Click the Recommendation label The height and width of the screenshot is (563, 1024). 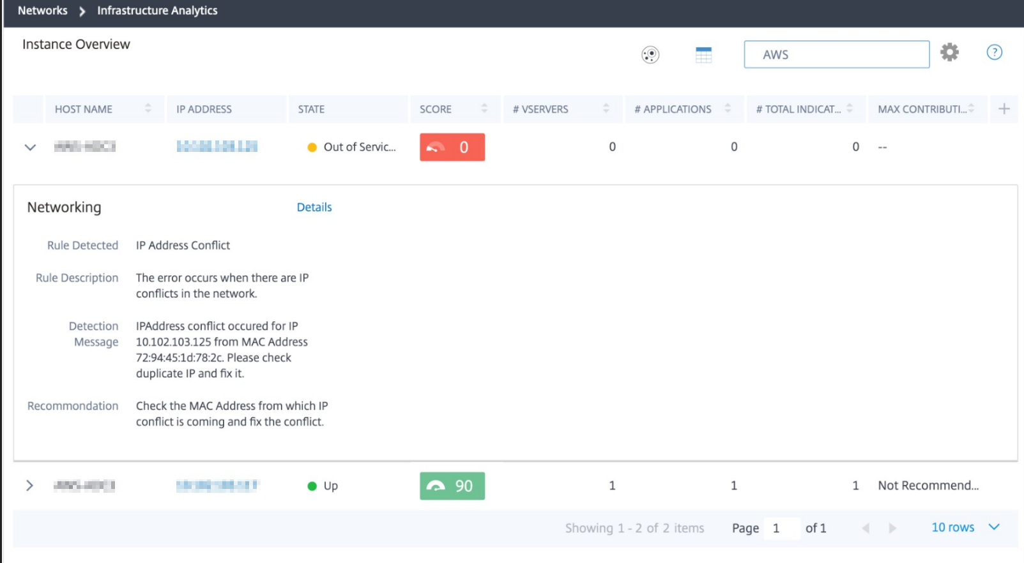pos(73,406)
